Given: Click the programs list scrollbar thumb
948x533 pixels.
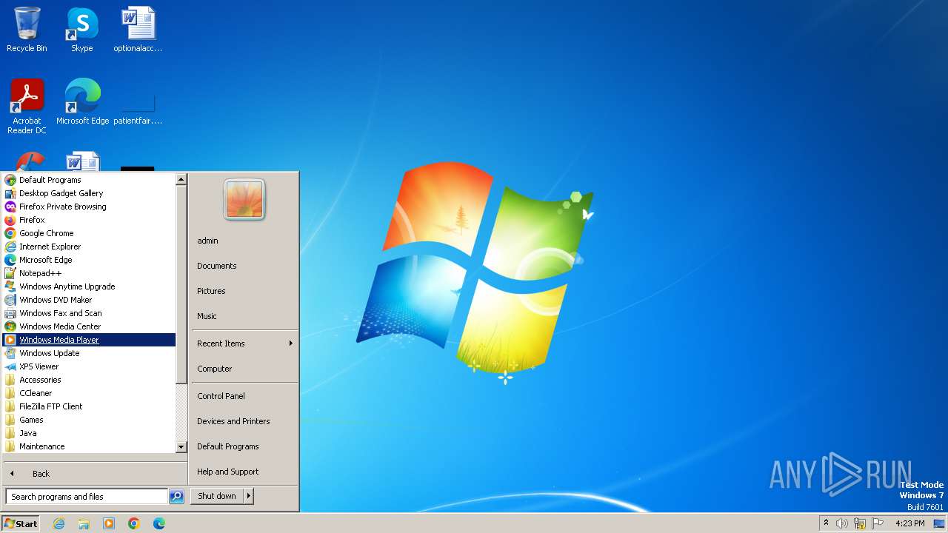Looking at the screenshot, I should [181, 284].
